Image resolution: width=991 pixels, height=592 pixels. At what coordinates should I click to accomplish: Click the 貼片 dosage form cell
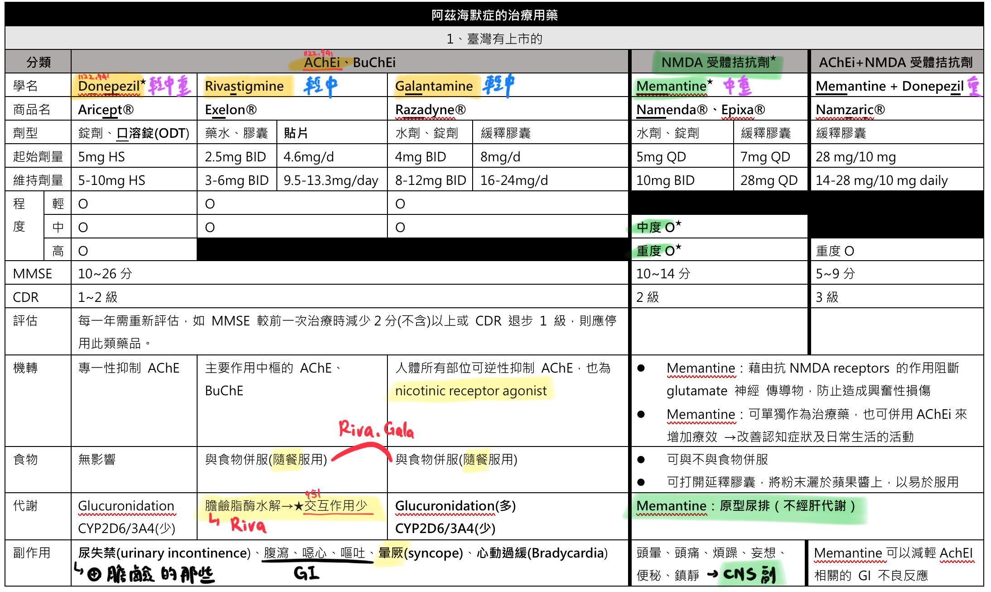pos(296,133)
